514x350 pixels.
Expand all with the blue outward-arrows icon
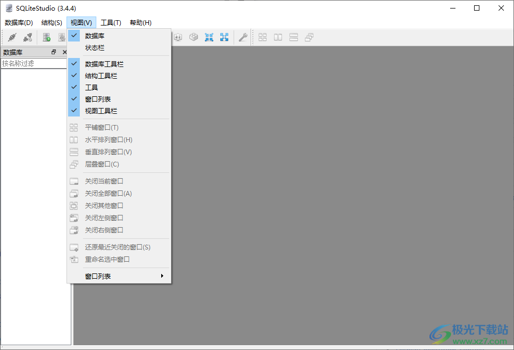(x=224, y=37)
